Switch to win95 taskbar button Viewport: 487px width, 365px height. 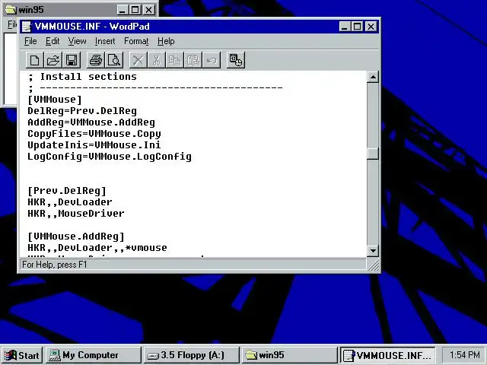(289, 355)
